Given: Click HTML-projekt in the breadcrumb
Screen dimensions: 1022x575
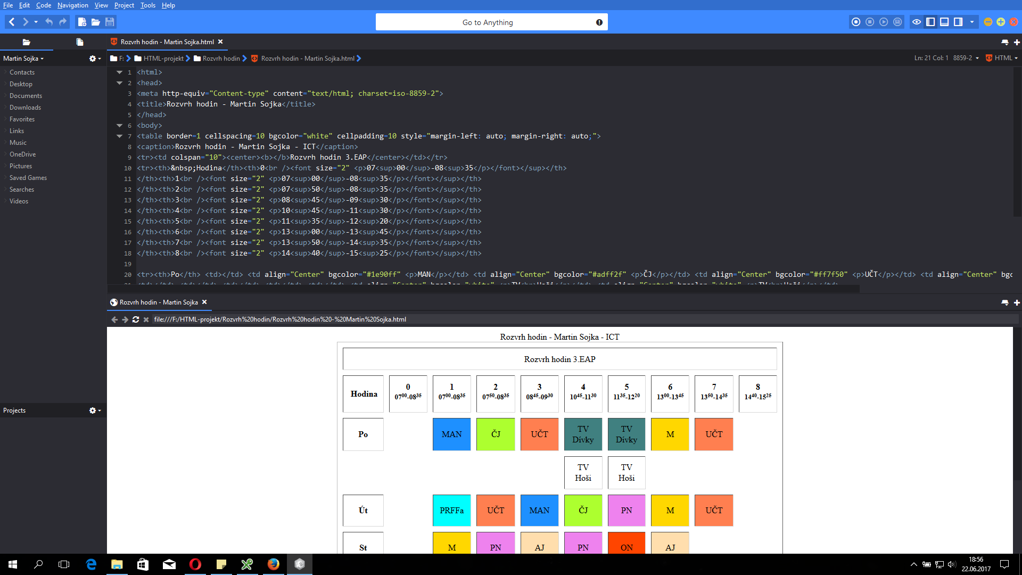Looking at the screenshot, I should pos(163,59).
